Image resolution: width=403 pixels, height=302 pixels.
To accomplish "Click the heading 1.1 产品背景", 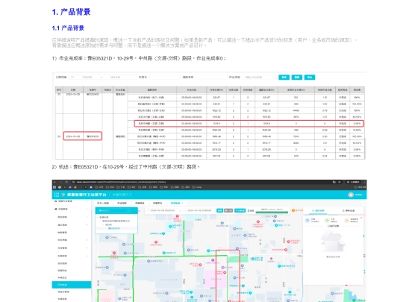I will [x=68, y=28].
